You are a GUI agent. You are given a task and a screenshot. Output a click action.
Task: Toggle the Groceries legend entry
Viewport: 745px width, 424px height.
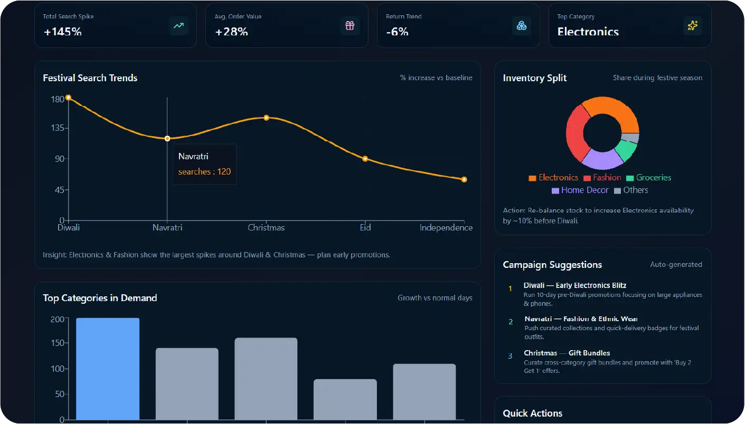point(648,178)
